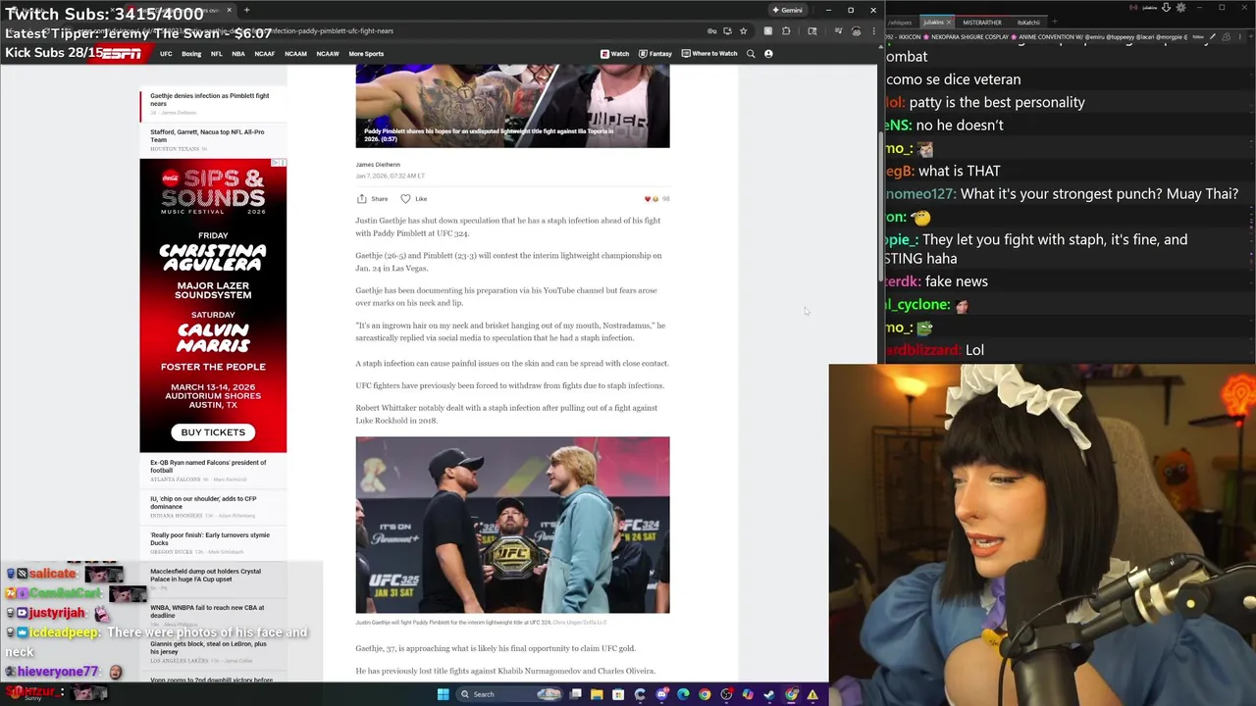Open 'Ex-QB Ryan named Falcons' president' headline
The image size is (1256, 706).
[x=208, y=466]
